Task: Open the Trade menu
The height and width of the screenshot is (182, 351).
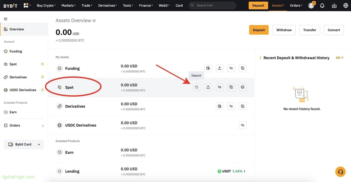Action: coord(87,5)
